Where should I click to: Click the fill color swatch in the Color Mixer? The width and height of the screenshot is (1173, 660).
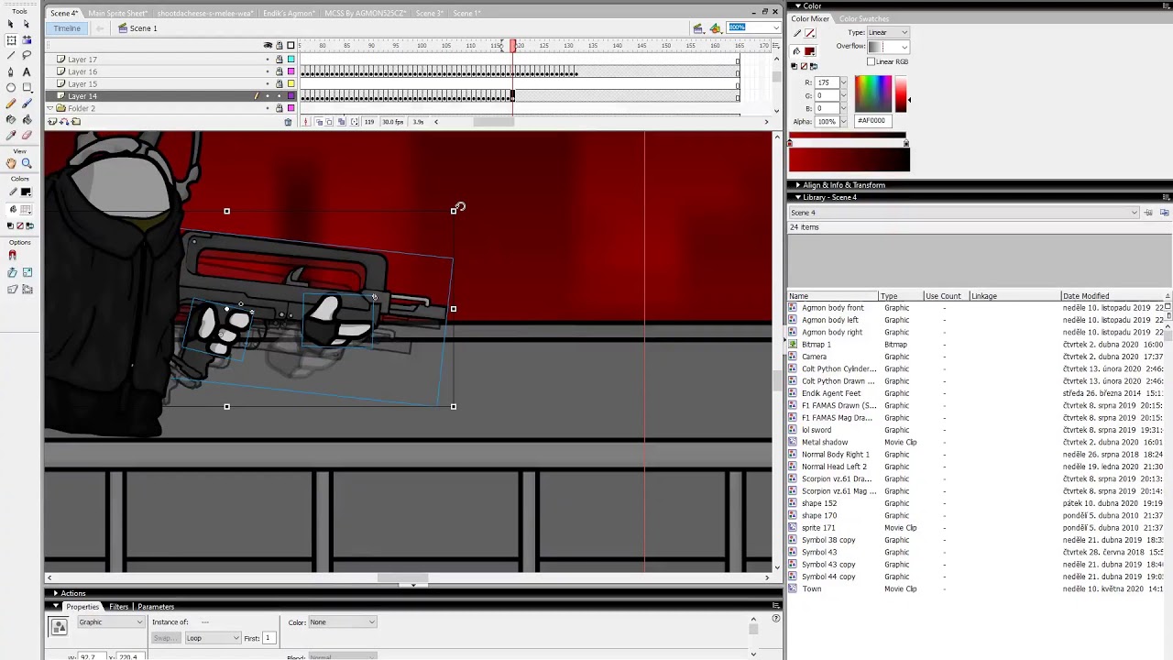pos(809,51)
